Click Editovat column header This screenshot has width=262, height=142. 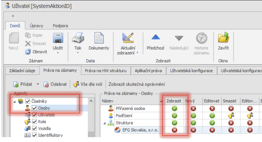[212, 101]
